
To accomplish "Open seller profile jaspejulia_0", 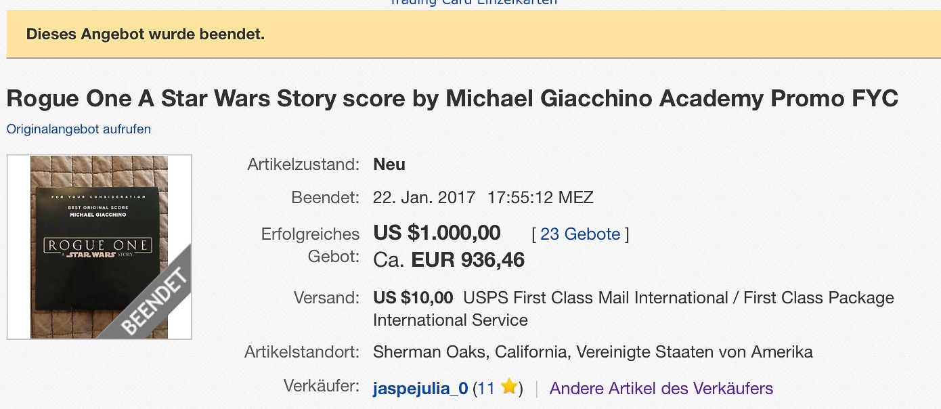I will (420, 389).
